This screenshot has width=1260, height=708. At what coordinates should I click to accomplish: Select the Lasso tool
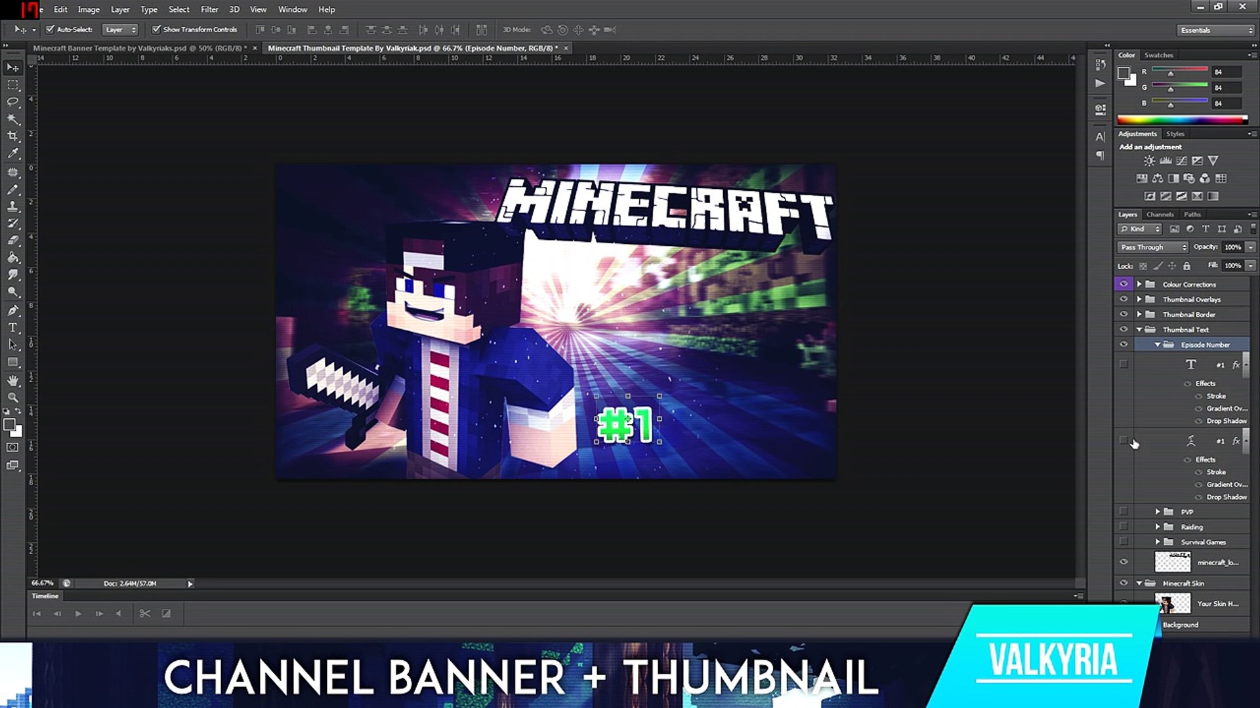(12, 102)
